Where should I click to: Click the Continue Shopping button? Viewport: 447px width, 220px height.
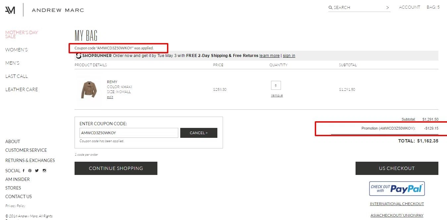pyautogui.click(x=116, y=168)
